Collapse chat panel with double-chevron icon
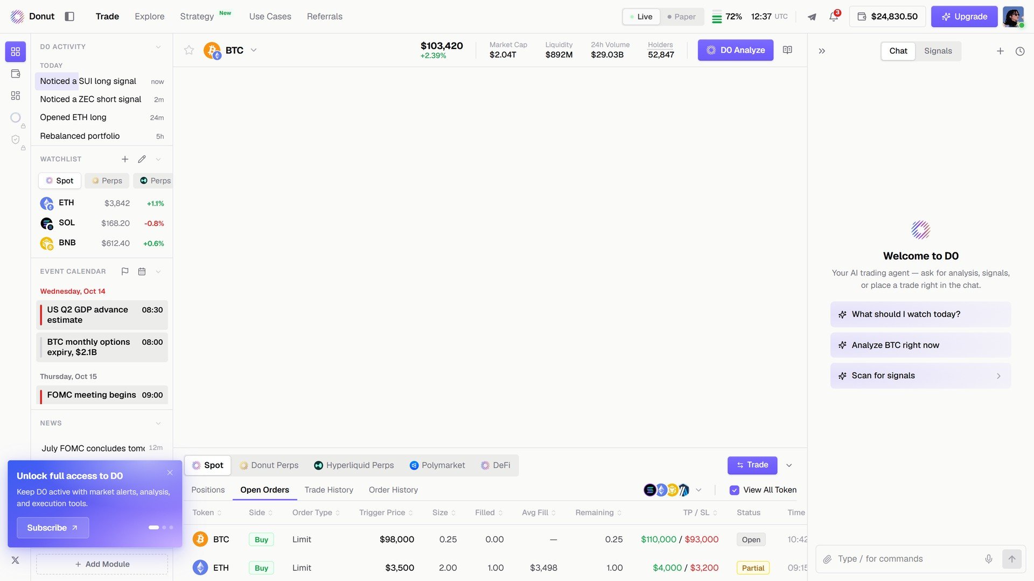 coord(822,51)
